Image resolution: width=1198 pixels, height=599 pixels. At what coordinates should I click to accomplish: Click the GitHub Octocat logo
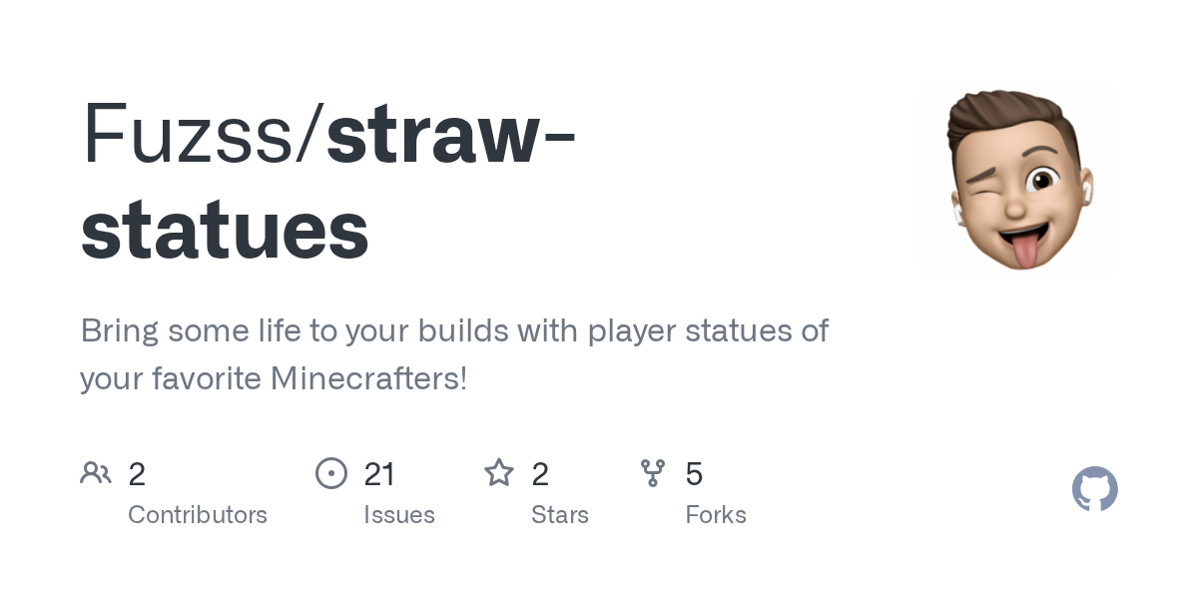click(x=1094, y=489)
